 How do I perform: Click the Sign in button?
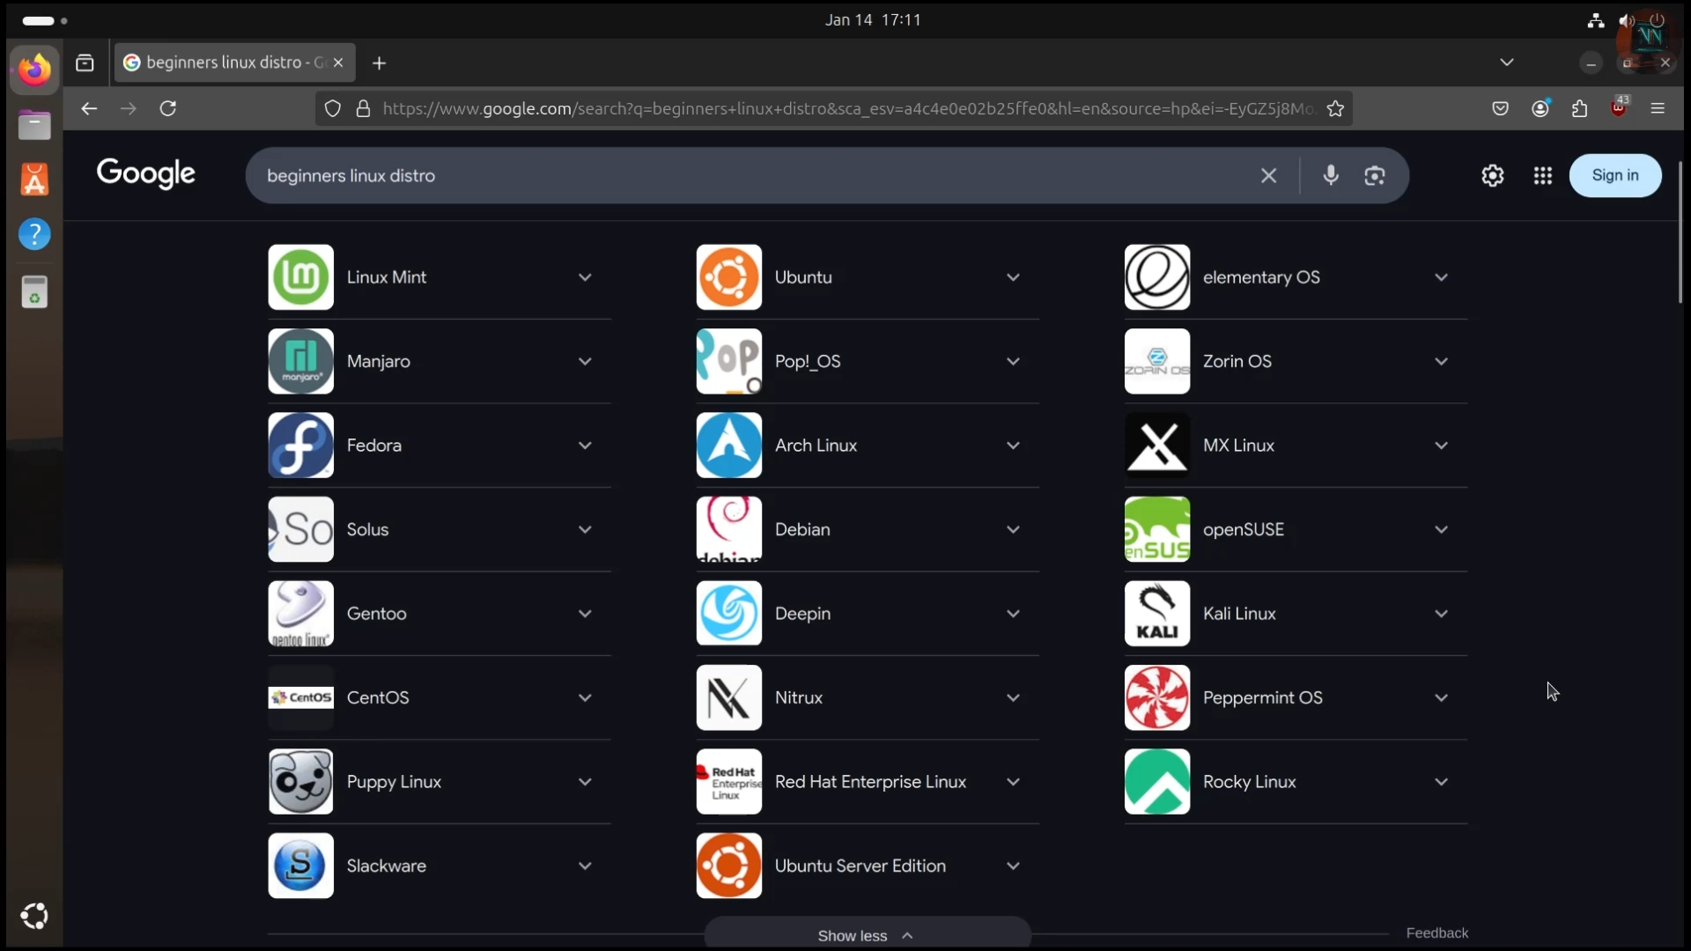(x=1614, y=175)
